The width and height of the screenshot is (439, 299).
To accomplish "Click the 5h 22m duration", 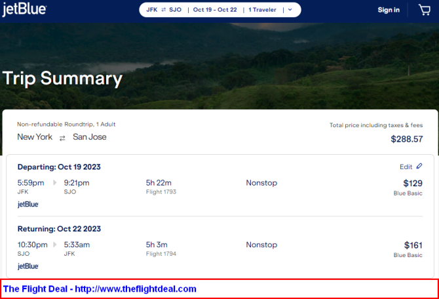I will point(159,183).
